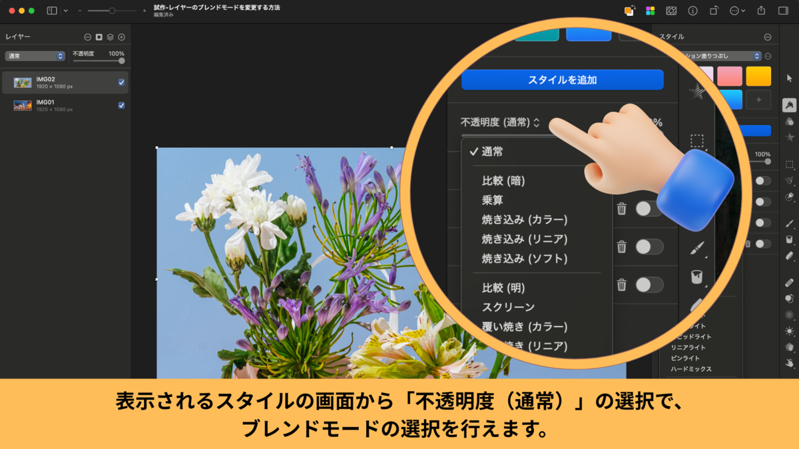Select the Rectangular Selection tool in tool strip
The height and width of the screenshot is (449, 799).
(790, 164)
